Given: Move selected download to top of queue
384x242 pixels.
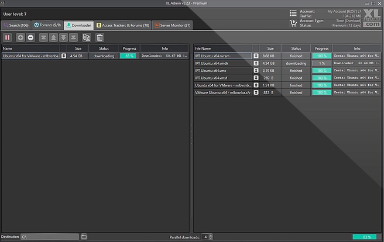Looking at the screenshot, I should [43, 37].
